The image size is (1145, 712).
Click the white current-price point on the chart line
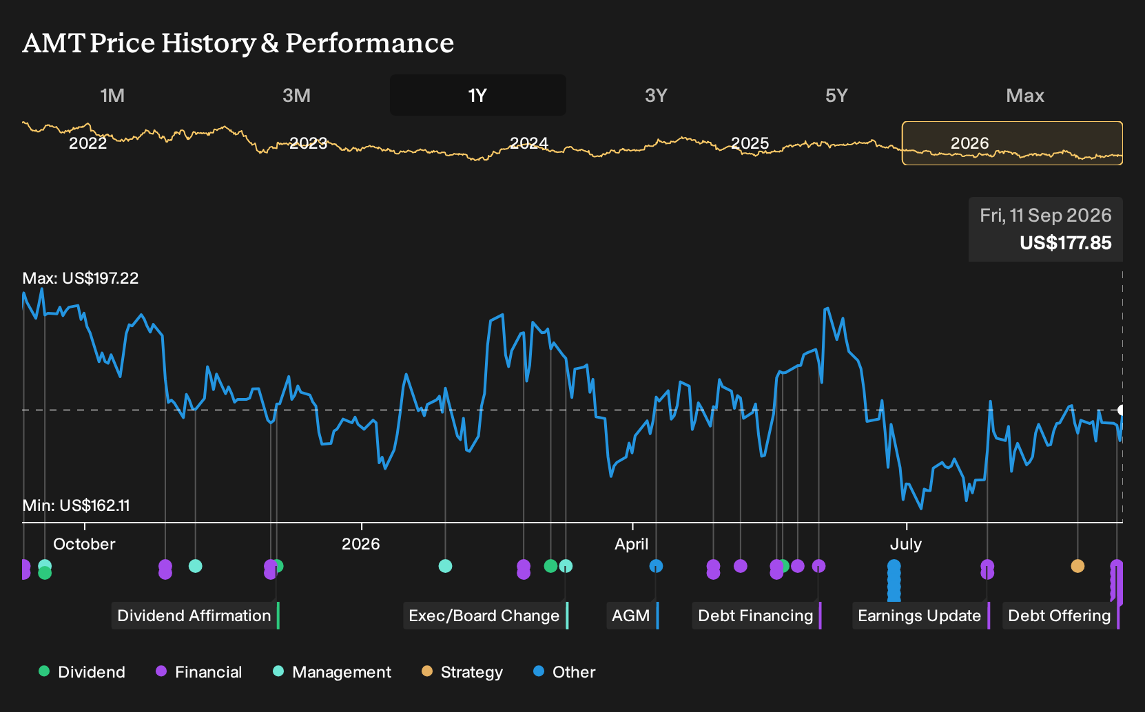[x=1121, y=410]
